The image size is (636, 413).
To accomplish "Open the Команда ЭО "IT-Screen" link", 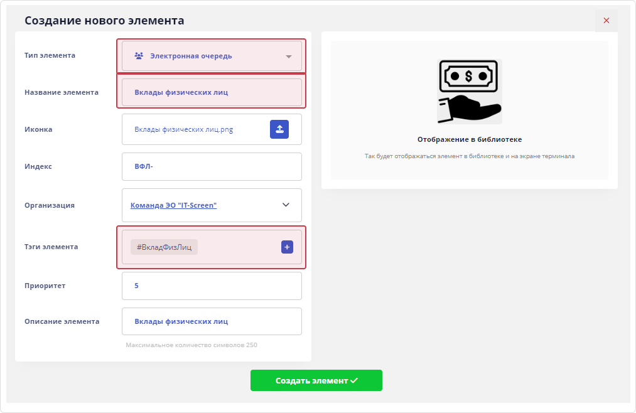I will (173, 205).
